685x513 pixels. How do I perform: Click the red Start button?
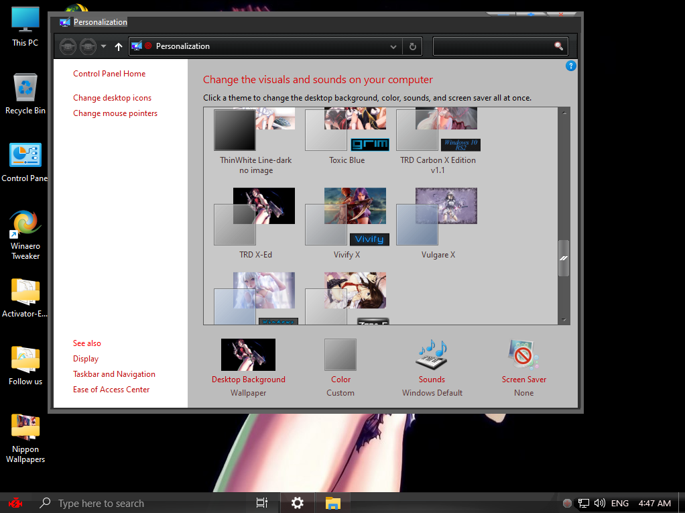pyautogui.click(x=15, y=503)
